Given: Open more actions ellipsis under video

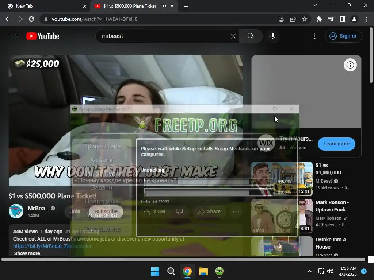Looking at the screenshot, I should [x=236, y=212].
